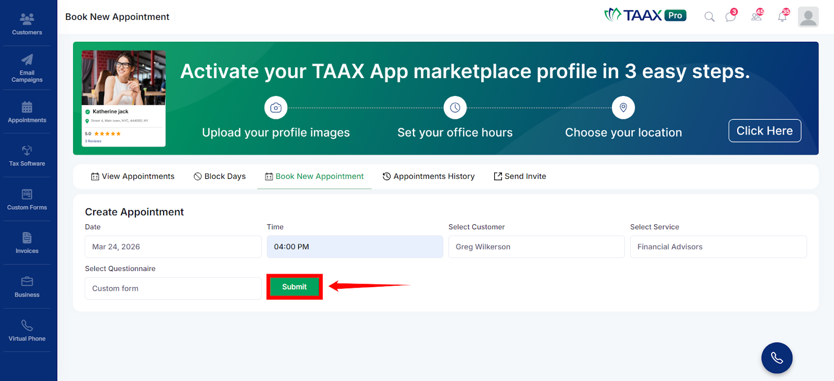The height and width of the screenshot is (381, 834).
Task: Click the search magnifier icon in header
Action: 709,17
